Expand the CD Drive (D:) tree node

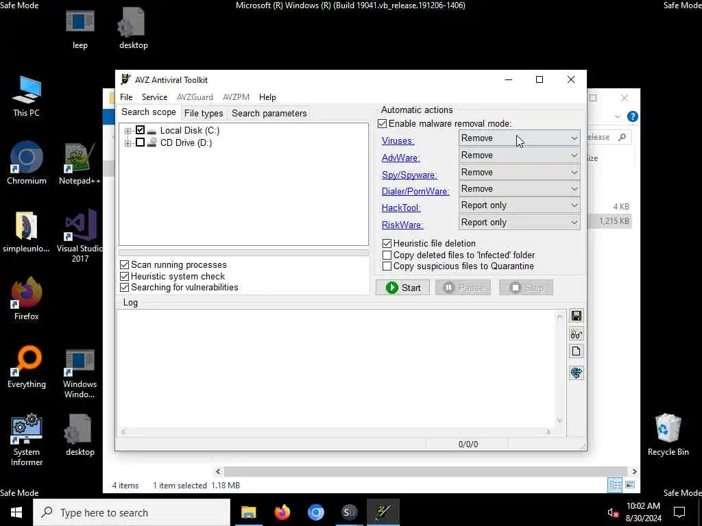[128, 143]
